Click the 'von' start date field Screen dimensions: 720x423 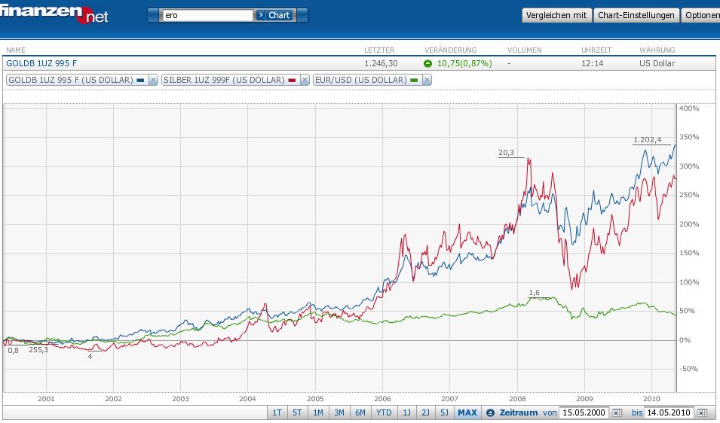584,413
